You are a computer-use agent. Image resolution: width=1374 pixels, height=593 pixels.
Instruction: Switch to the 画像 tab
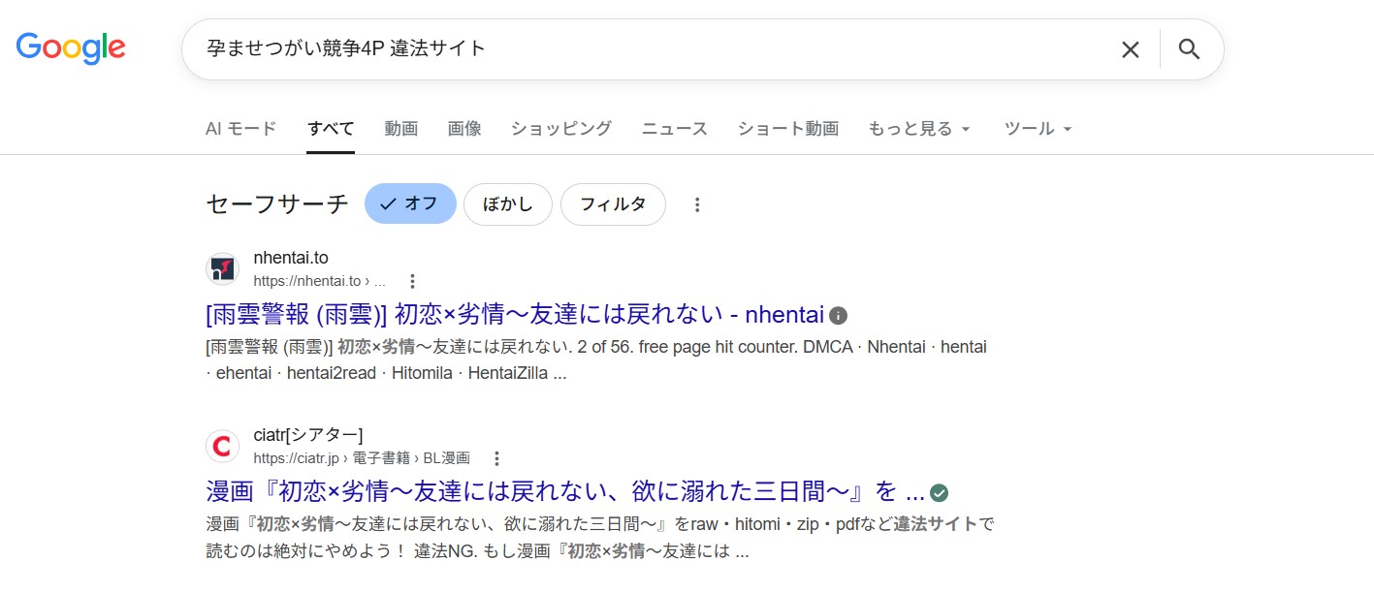click(464, 129)
